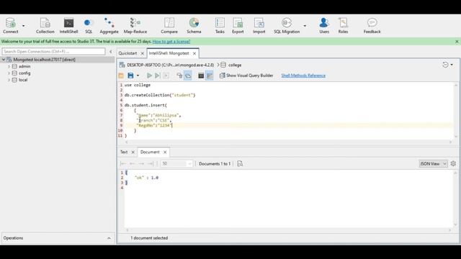Select the Document result tab
Viewport: 461px width, 259px height.
150,152
